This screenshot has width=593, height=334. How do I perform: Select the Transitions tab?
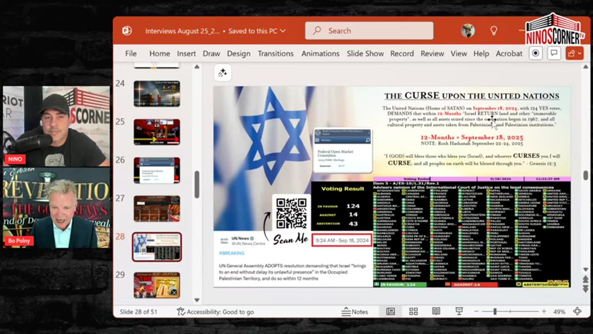click(276, 53)
